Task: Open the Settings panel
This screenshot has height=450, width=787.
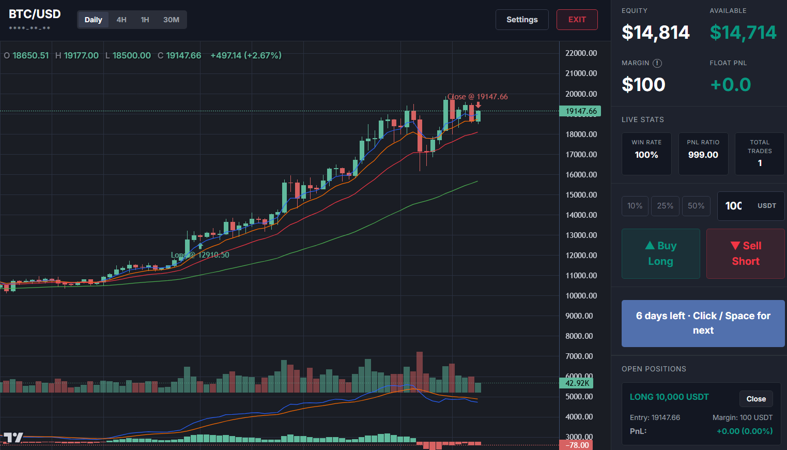Action: coord(522,20)
